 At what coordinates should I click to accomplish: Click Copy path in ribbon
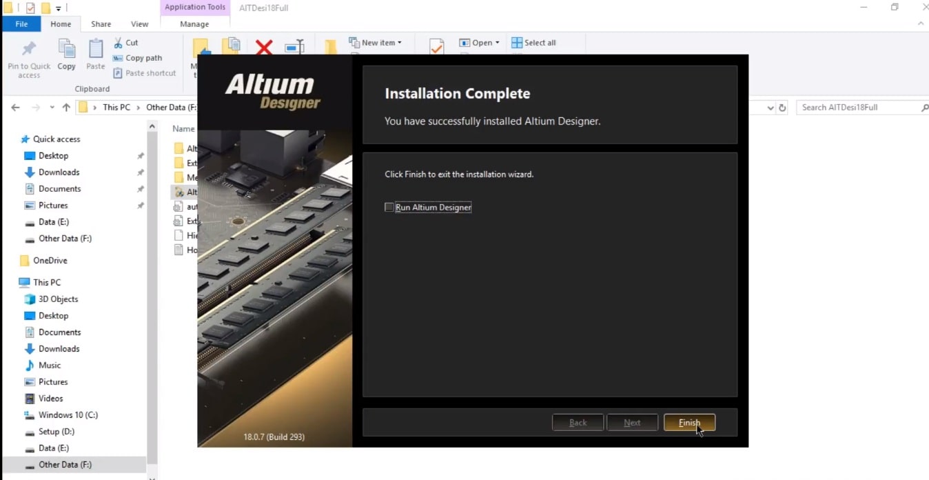137,58
